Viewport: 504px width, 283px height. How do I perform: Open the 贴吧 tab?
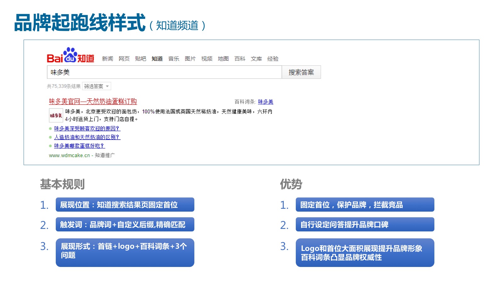tap(140, 59)
